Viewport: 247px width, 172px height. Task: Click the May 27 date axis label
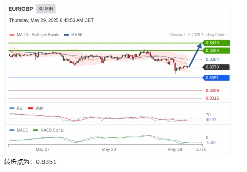43,149
